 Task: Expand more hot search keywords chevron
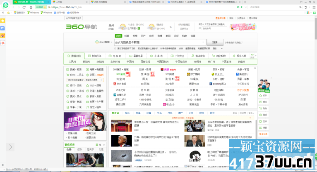[221, 49]
